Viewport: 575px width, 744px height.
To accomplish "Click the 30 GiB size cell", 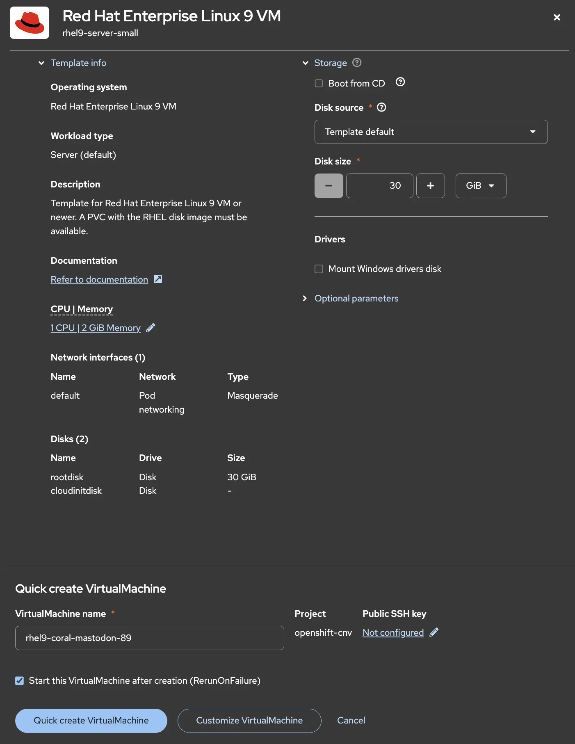I will coord(242,477).
